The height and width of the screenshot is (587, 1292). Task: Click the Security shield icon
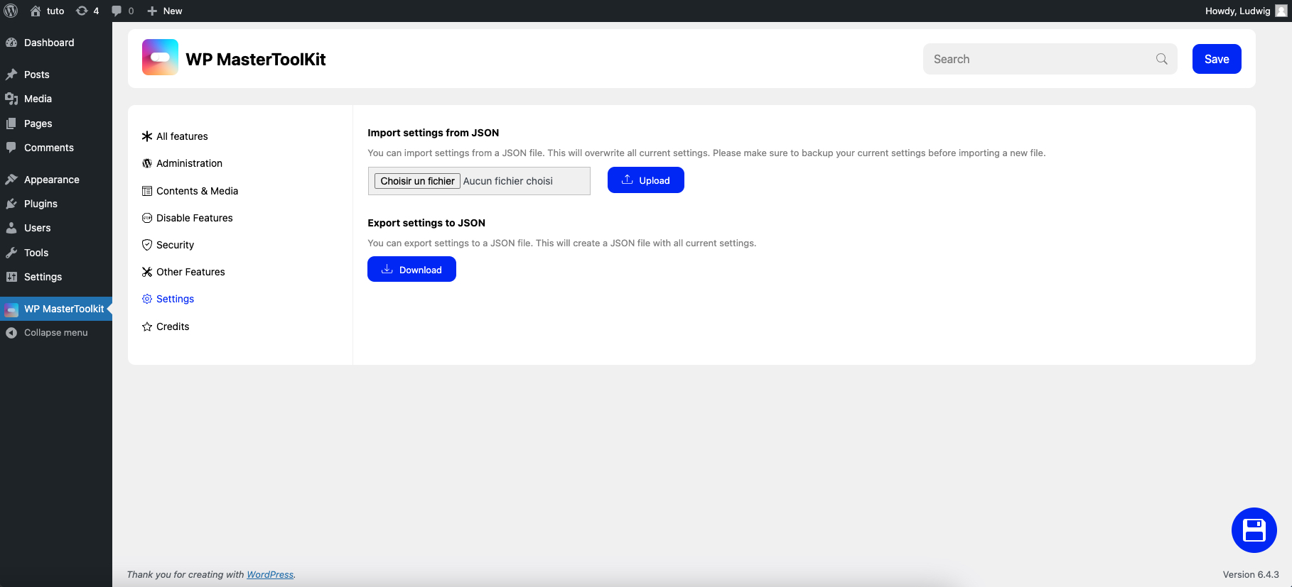147,245
